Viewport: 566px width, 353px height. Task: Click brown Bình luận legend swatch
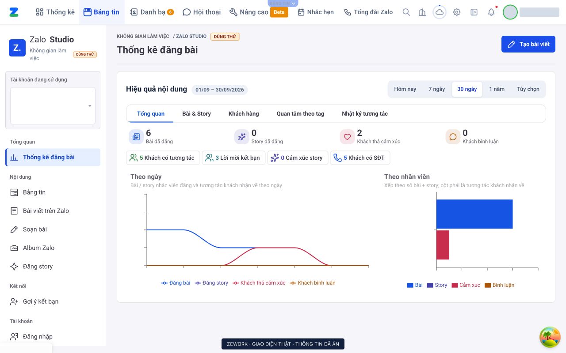point(488,285)
